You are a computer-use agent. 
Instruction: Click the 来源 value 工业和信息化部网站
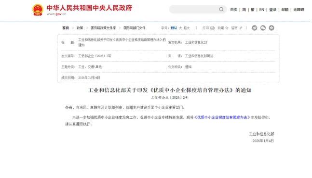pos(199,56)
